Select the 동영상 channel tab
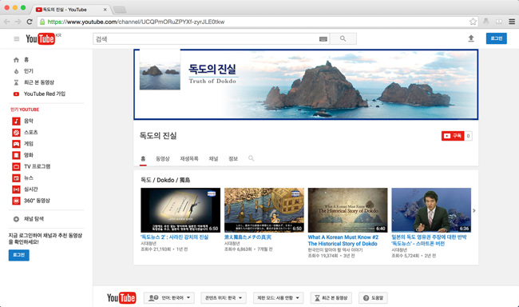 (x=163, y=159)
